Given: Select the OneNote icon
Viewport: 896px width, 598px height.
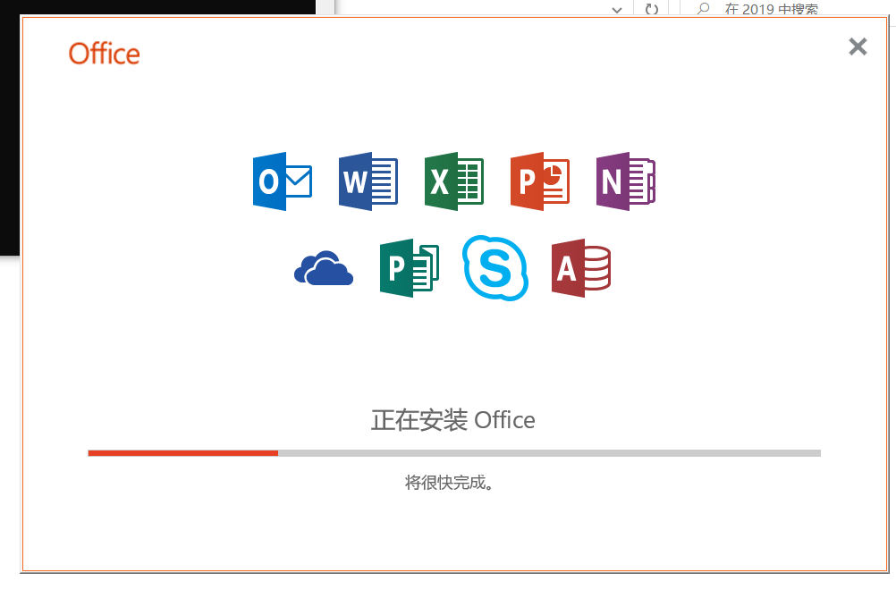Looking at the screenshot, I should (x=625, y=181).
